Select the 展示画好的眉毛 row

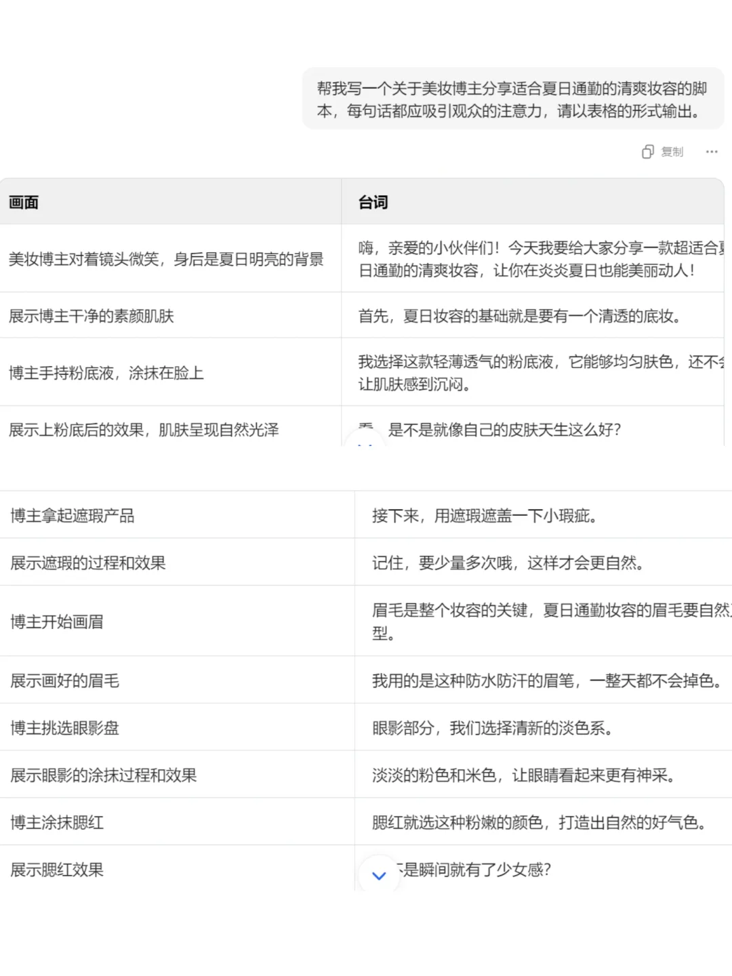[x=64, y=680]
